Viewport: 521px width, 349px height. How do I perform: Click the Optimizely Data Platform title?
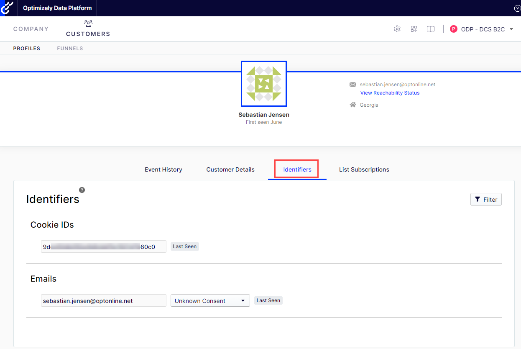tap(57, 8)
